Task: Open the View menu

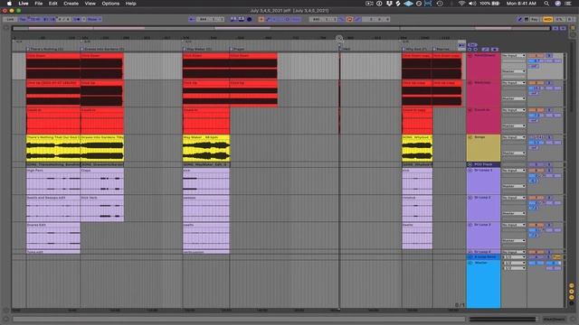Action: [x=90, y=4]
